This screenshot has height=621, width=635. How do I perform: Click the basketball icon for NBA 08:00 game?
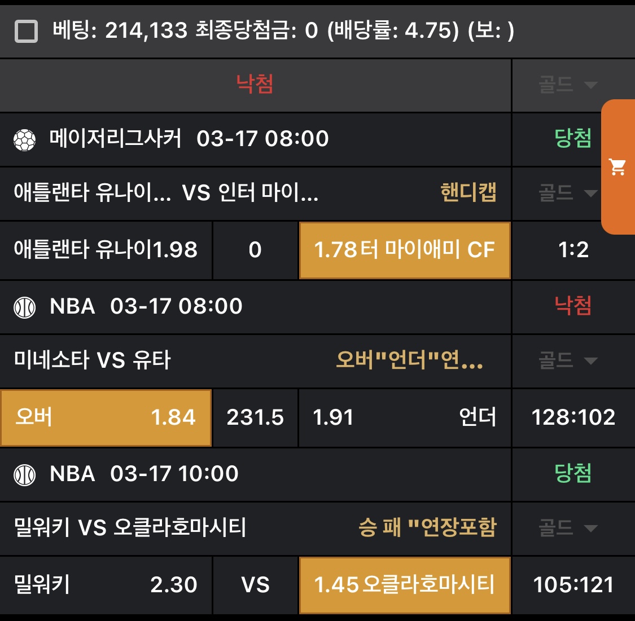(x=25, y=307)
